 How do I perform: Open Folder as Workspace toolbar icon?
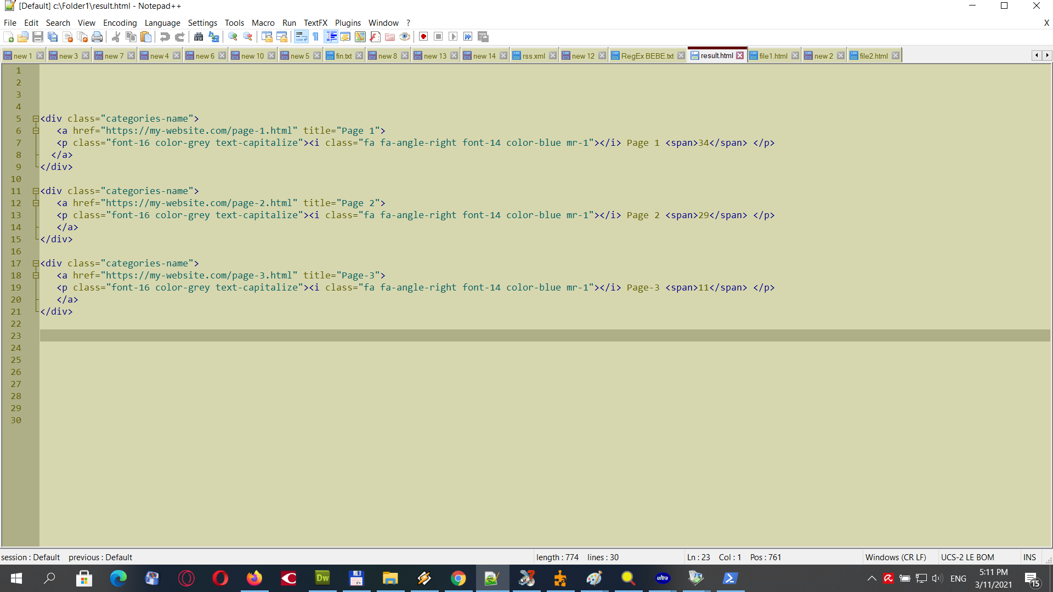pos(390,37)
